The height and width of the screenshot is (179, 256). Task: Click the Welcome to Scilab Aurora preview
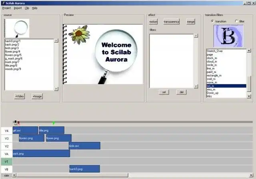point(103,54)
